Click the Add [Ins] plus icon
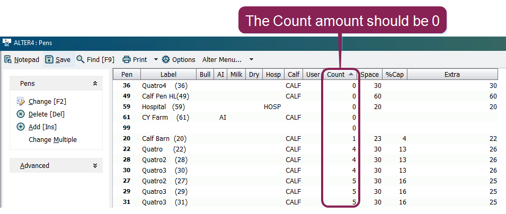Viewport: 506px width, 214px height. click(x=21, y=127)
